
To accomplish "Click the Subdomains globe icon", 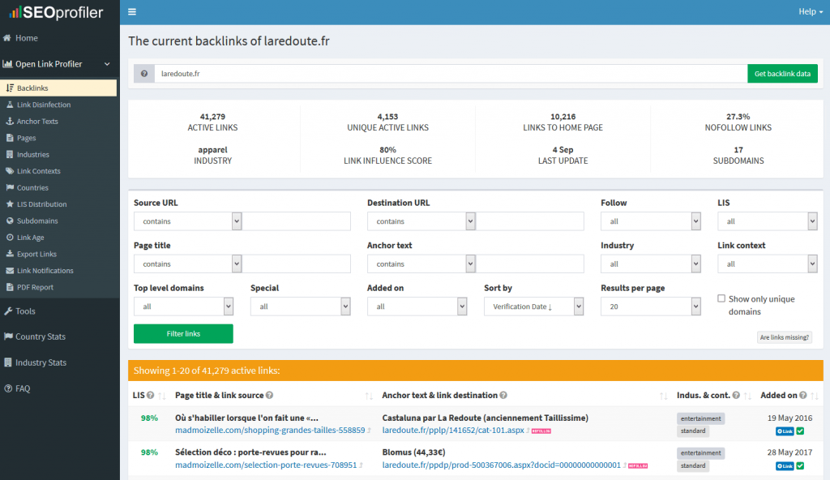I will [10, 221].
